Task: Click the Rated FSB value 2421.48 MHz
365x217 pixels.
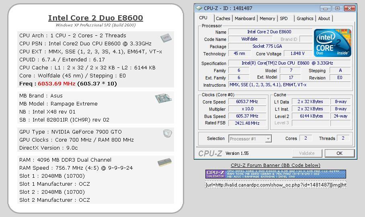Action: (247, 123)
